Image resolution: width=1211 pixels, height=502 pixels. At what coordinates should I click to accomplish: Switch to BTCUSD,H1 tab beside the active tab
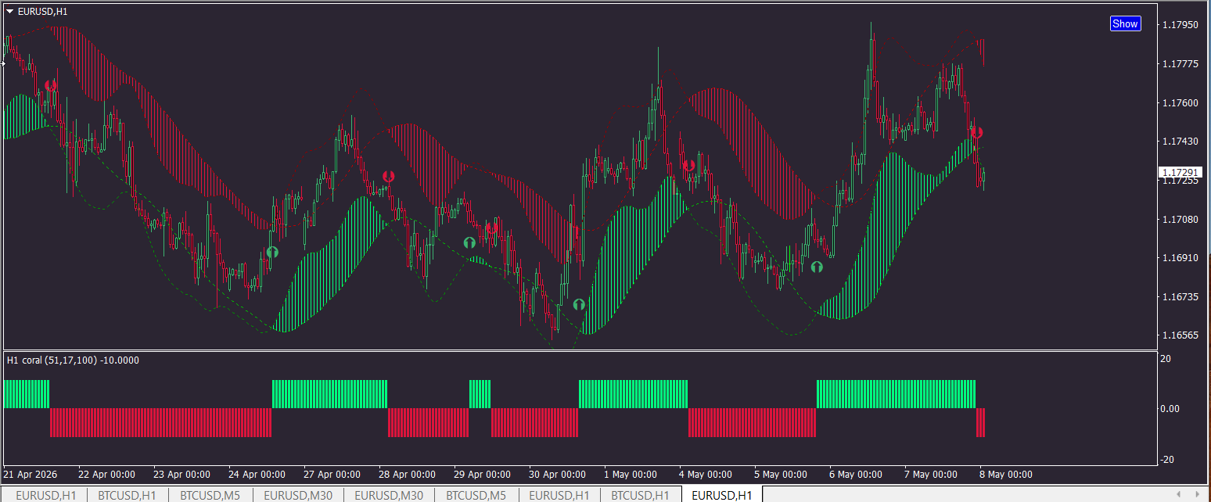pos(640,495)
